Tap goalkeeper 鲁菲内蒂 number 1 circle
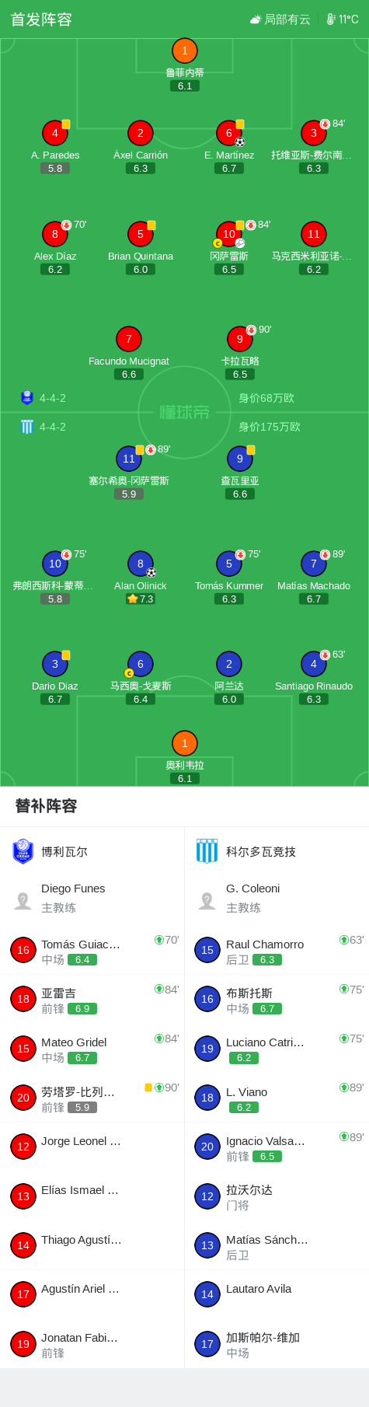 184,51
